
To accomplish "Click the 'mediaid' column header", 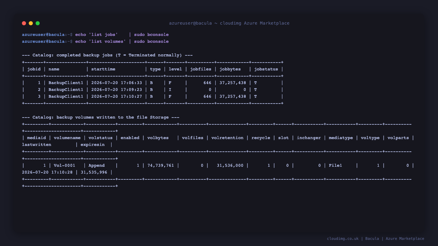I will [37, 138].
